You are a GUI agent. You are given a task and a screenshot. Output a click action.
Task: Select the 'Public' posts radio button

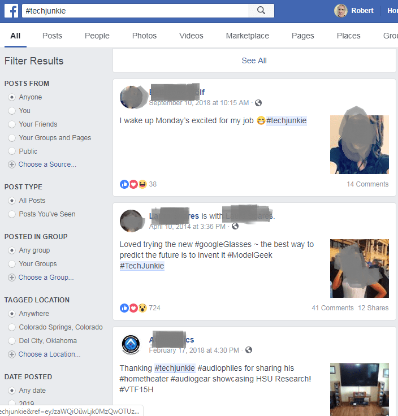coord(12,151)
